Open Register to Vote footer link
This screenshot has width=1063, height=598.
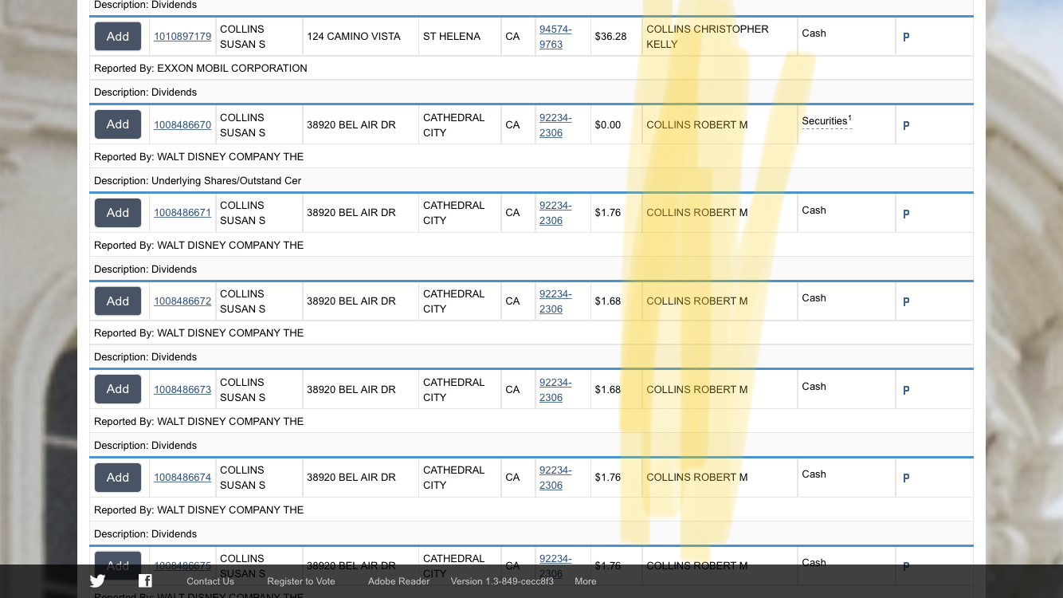click(301, 581)
